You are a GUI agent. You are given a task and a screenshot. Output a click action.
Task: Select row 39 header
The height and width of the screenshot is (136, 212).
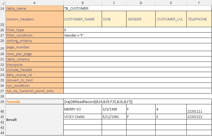click(3, 102)
